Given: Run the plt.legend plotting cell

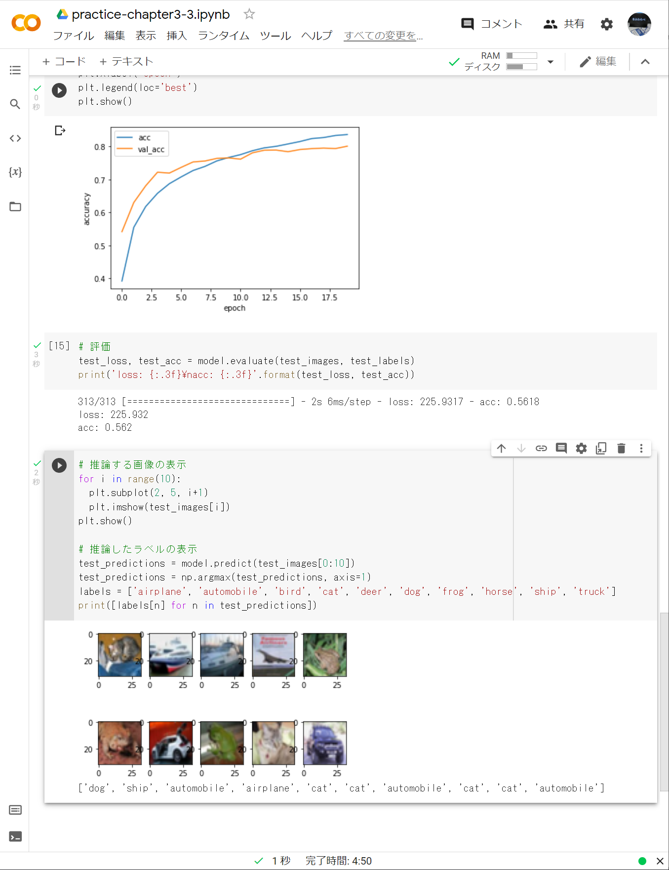Looking at the screenshot, I should click(59, 90).
